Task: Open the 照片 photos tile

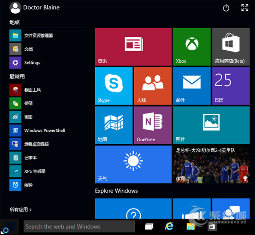Action: (211, 125)
